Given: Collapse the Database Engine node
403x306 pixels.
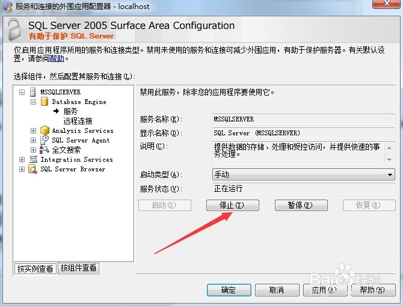Looking at the screenshot, I should tap(33, 102).
